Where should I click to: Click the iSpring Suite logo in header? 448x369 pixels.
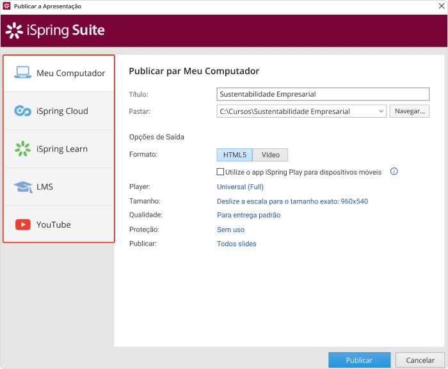coord(55,31)
